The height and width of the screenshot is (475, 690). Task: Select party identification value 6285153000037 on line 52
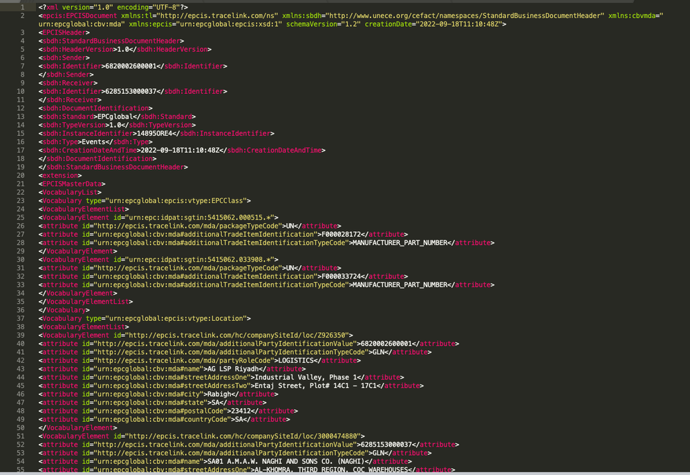point(386,445)
